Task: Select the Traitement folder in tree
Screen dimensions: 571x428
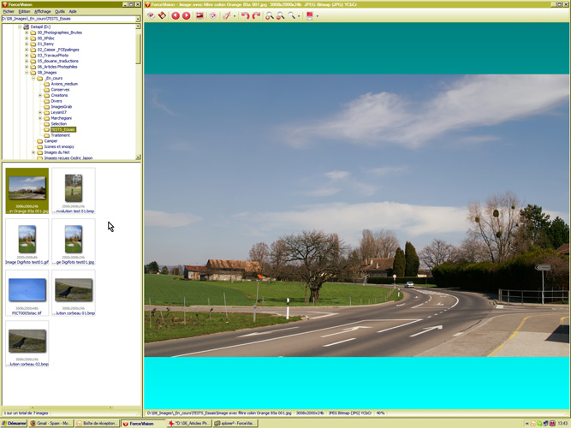Action: click(x=60, y=135)
